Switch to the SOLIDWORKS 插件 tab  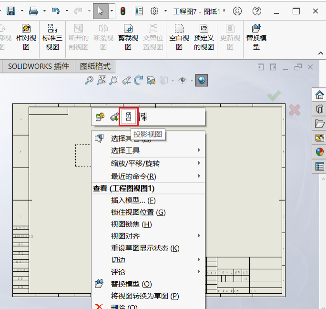click(x=39, y=66)
